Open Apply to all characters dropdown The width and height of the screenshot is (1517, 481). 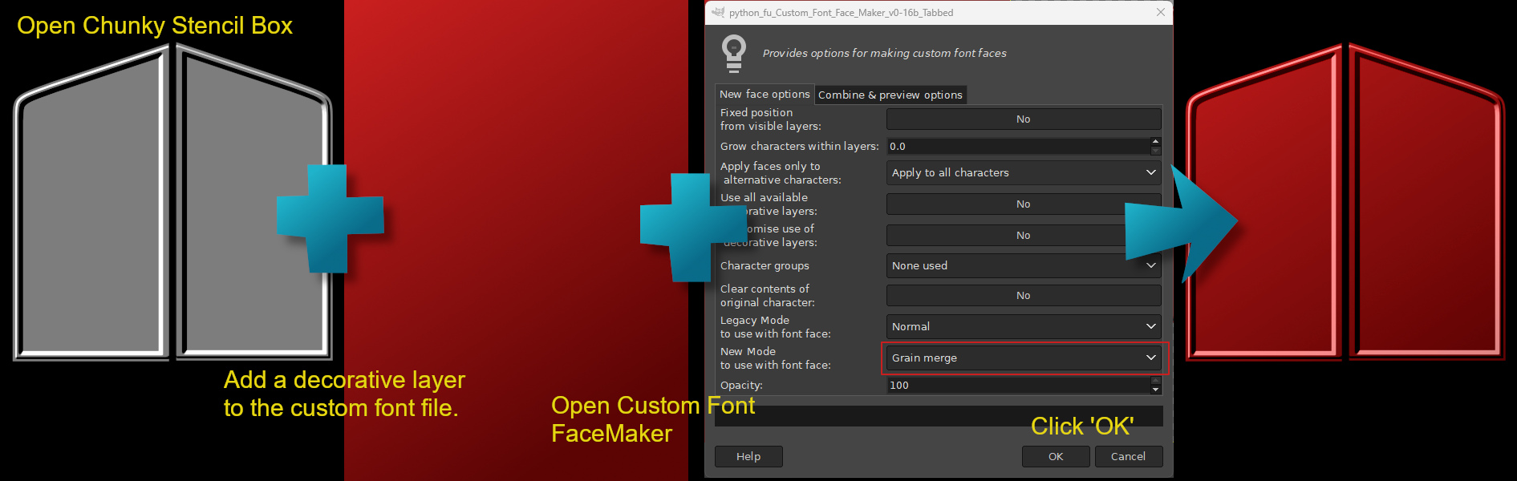point(1023,173)
